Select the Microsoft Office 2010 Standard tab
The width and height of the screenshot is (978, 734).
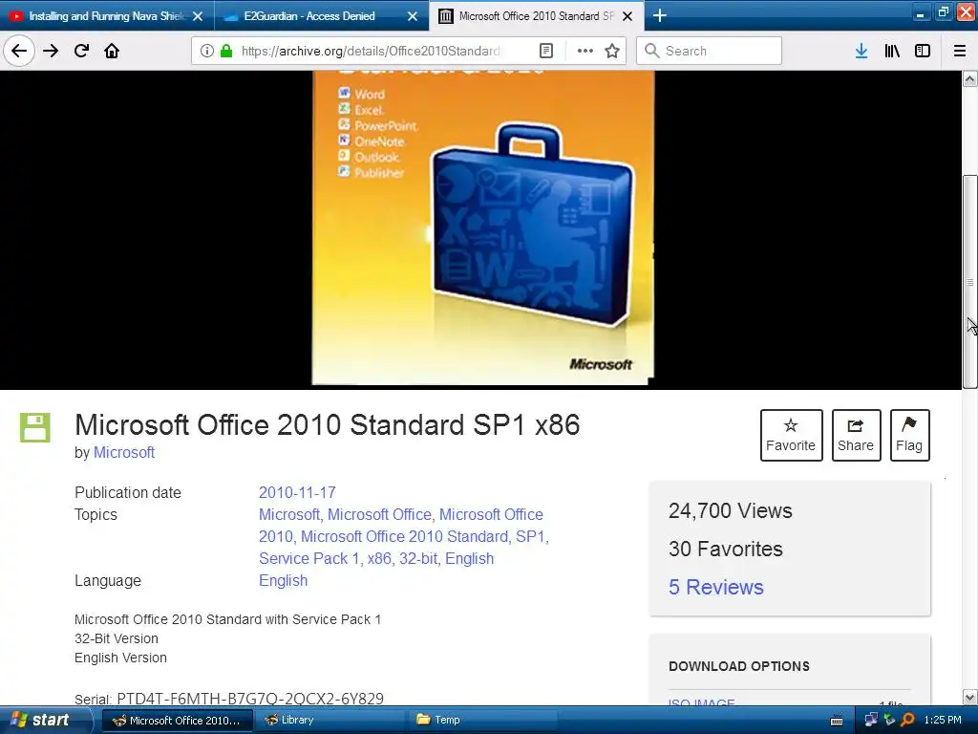click(x=536, y=16)
